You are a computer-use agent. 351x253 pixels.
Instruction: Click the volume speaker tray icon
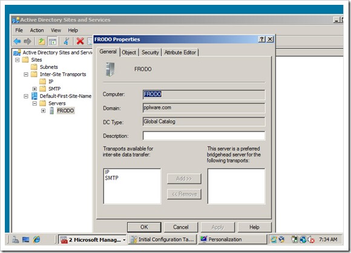click(x=311, y=240)
